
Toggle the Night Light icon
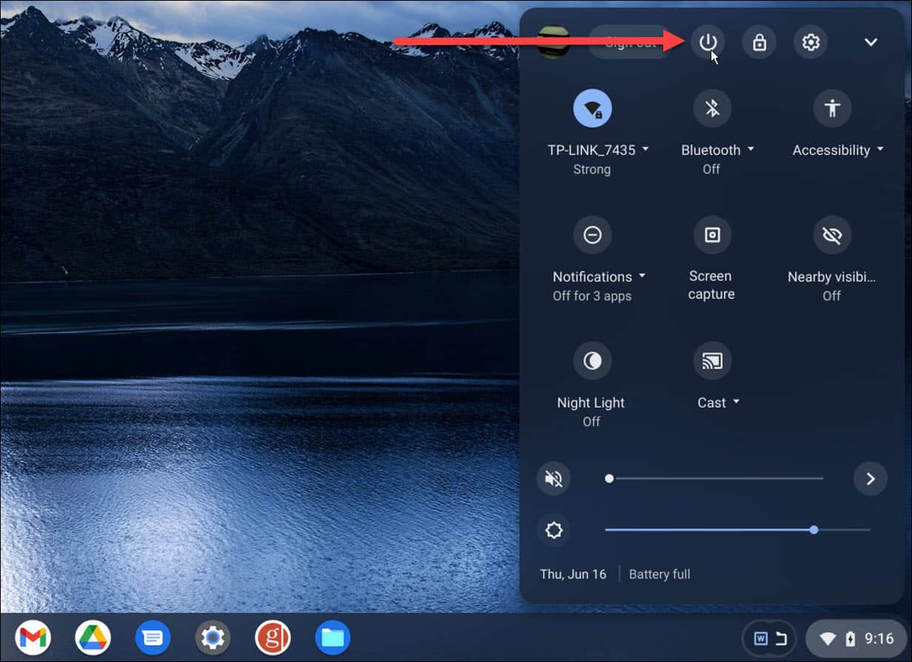pos(592,361)
